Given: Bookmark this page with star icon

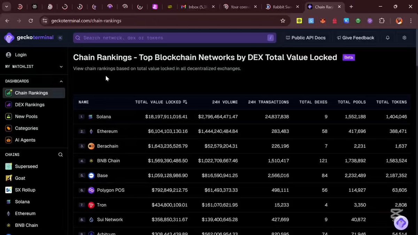Looking at the screenshot, I should click(283, 21).
